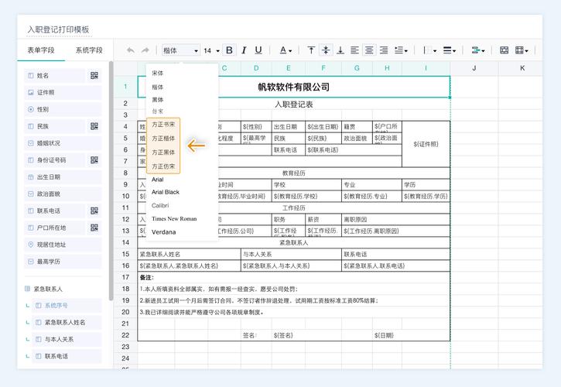
Task: Click the 性别 field in sidebar
Action: click(63, 109)
